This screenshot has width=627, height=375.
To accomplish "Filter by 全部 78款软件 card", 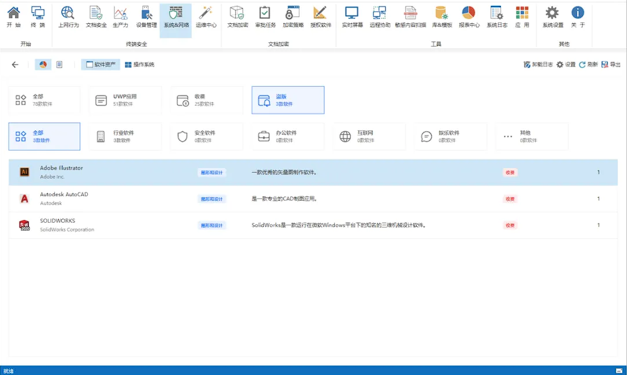I will click(44, 100).
